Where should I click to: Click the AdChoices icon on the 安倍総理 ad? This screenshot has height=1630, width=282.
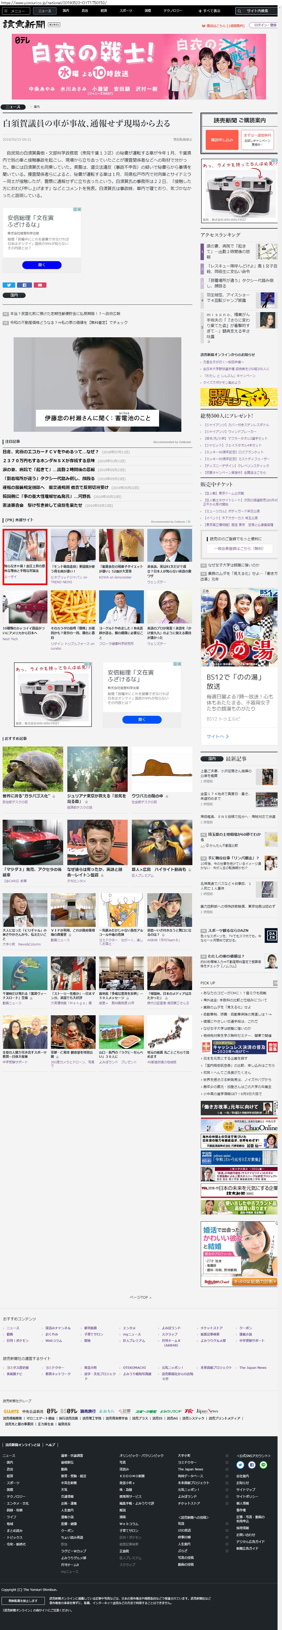click(x=79, y=209)
